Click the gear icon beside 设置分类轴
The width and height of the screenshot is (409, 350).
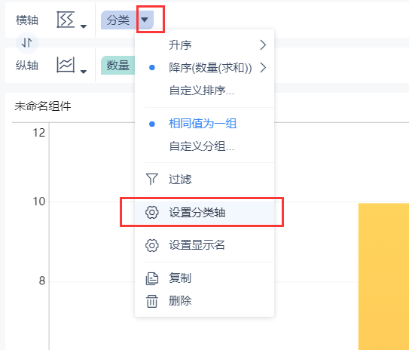click(152, 213)
